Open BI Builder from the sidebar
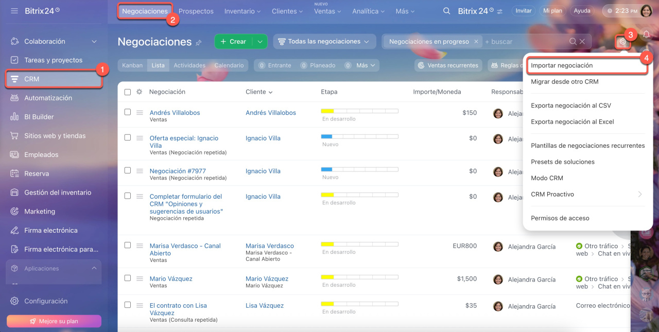The height and width of the screenshot is (332, 659). coord(39,117)
